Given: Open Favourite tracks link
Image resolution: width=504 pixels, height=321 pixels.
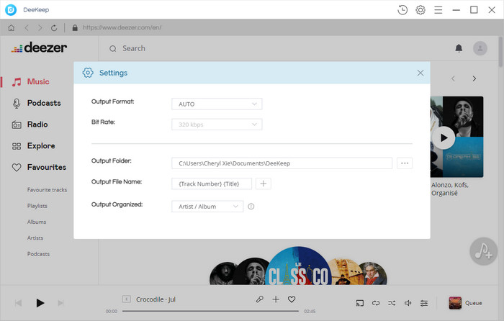Looking at the screenshot, I should coord(47,190).
